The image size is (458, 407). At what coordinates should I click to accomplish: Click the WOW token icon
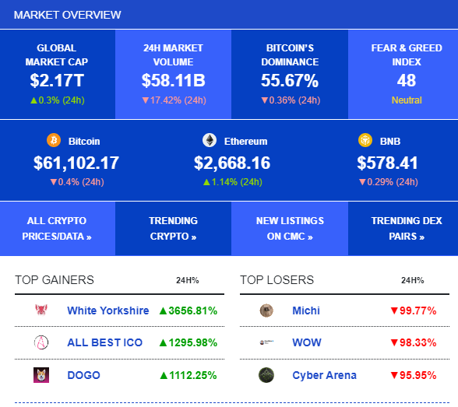coord(266,342)
